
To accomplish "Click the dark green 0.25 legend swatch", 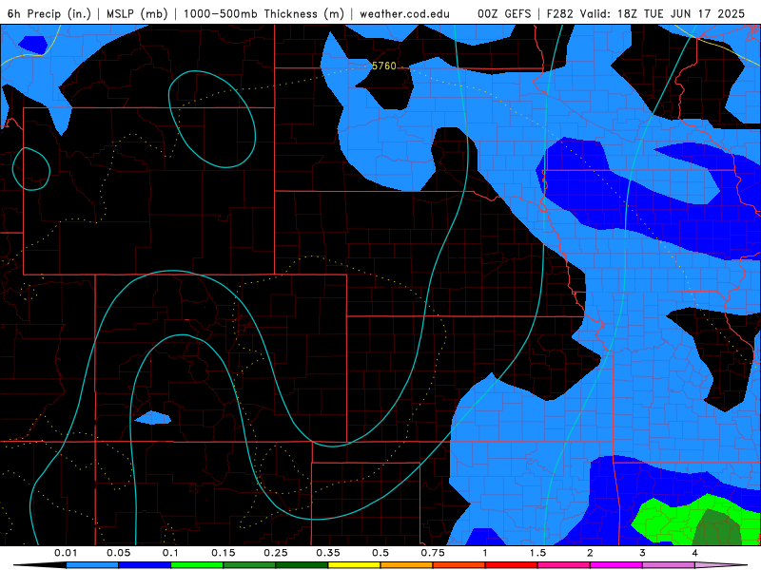I will point(302,565).
